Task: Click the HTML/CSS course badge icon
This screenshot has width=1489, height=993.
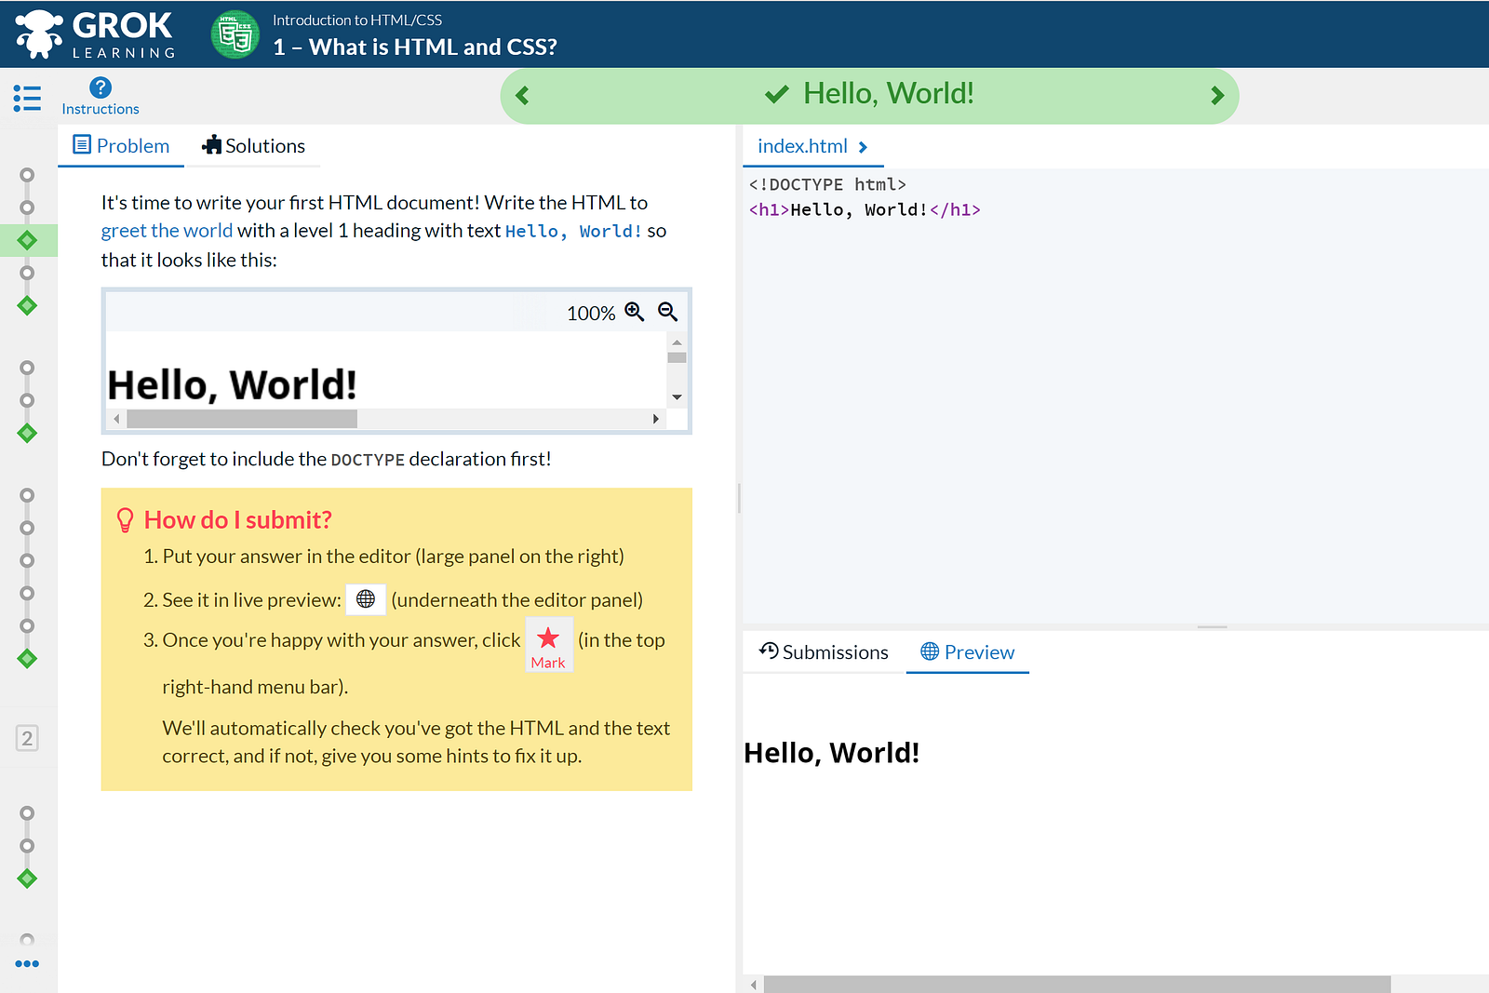Action: pos(235,34)
